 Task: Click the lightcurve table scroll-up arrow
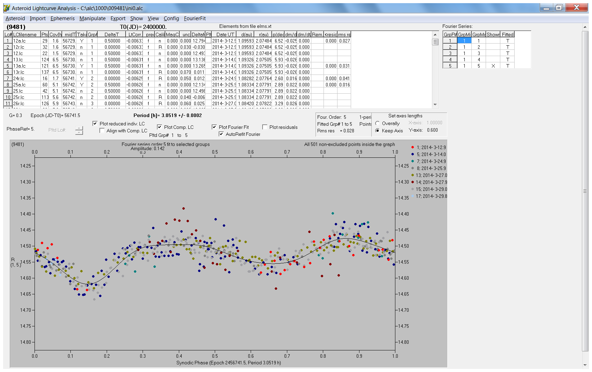435,34
